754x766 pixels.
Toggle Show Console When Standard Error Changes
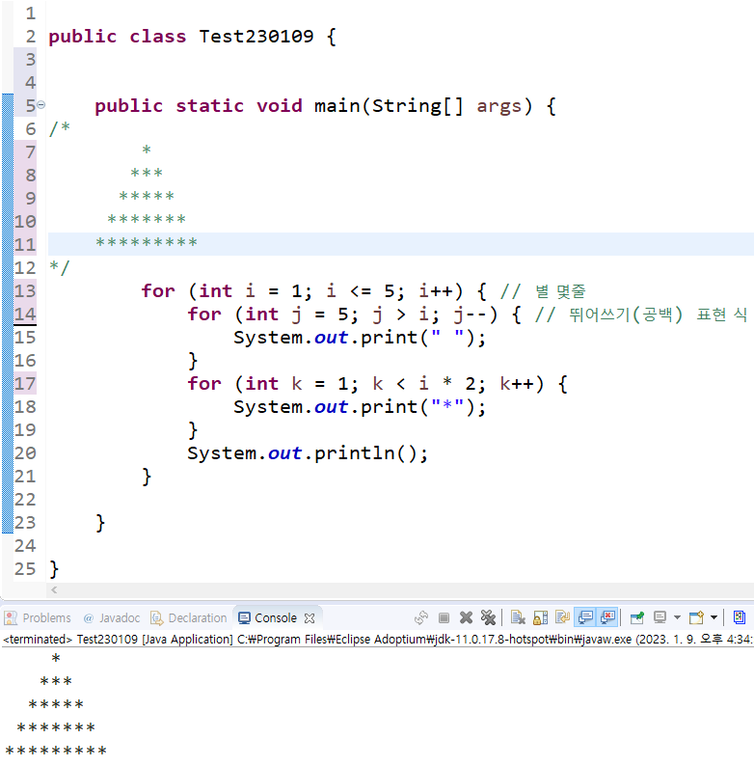tap(607, 617)
